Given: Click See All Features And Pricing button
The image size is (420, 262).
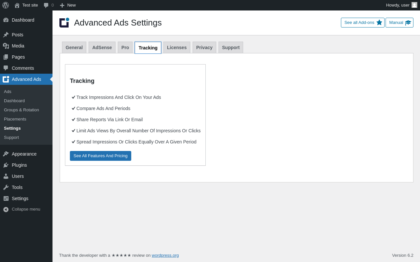Looking at the screenshot, I should point(100,156).
